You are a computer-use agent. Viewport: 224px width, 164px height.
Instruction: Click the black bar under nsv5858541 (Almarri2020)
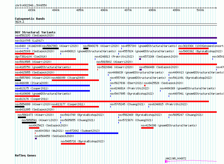29,123
